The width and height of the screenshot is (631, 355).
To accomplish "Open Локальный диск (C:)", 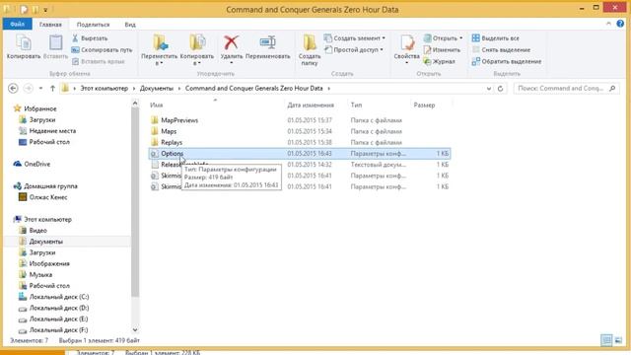I will pyautogui.click(x=59, y=297).
